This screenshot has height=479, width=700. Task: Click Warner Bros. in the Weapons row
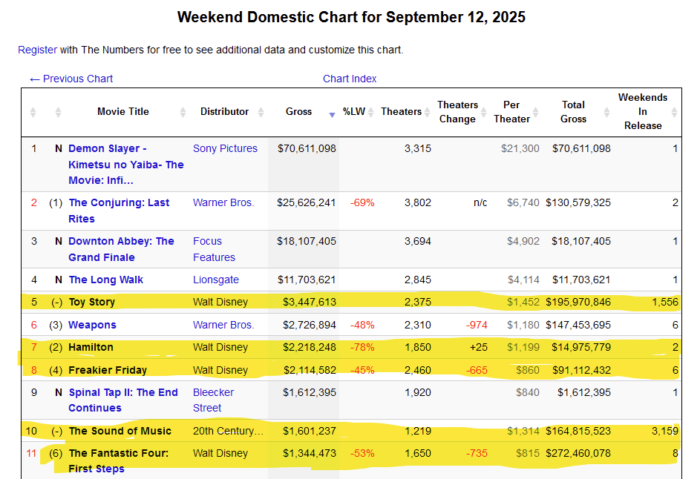point(223,325)
